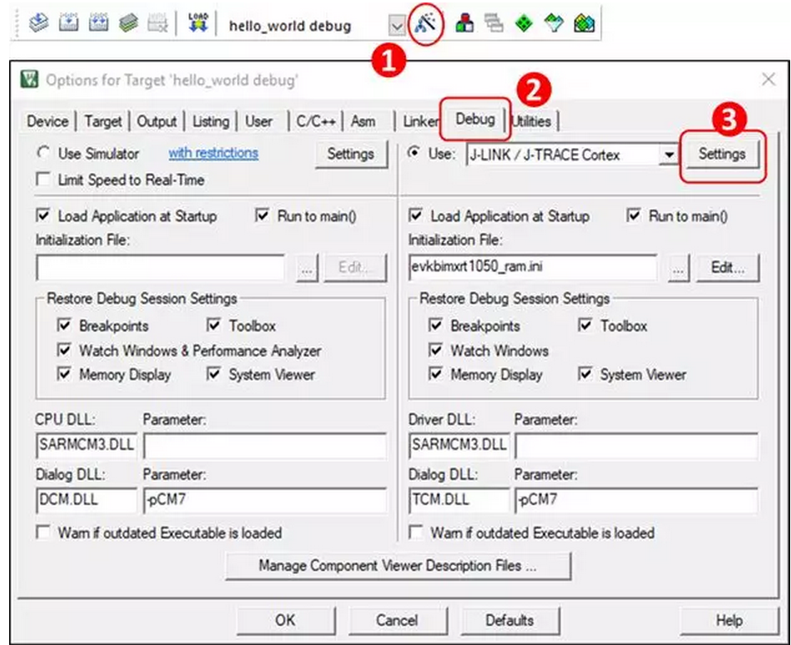Open the J-LINK / J-TRACE Cortex debugger dropdown

pyautogui.click(x=669, y=155)
